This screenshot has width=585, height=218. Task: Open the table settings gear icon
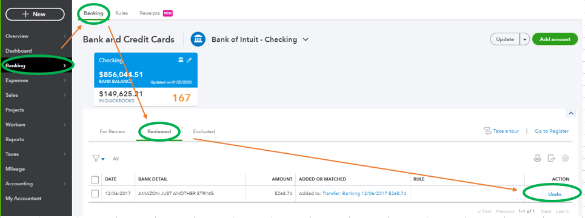[565, 159]
